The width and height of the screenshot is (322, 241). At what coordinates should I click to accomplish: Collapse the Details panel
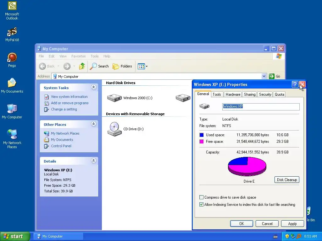(x=93, y=160)
